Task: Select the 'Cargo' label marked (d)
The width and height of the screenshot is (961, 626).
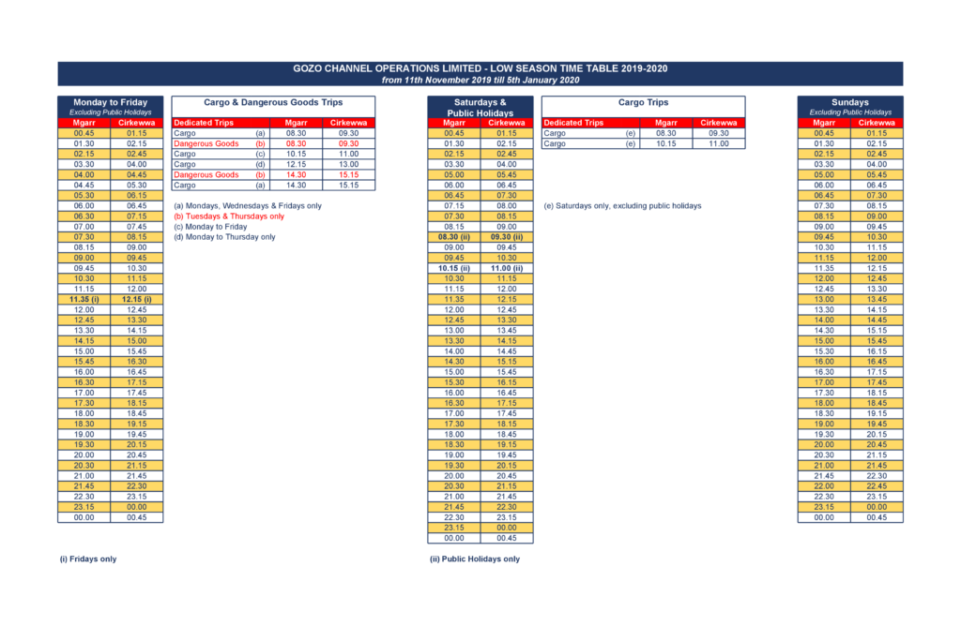Action: 185,165
